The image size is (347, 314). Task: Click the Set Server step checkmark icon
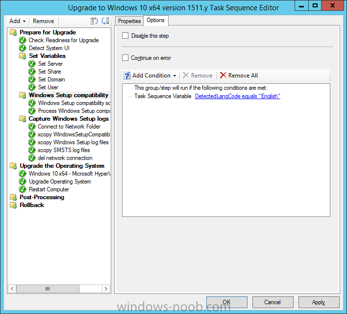point(32,64)
